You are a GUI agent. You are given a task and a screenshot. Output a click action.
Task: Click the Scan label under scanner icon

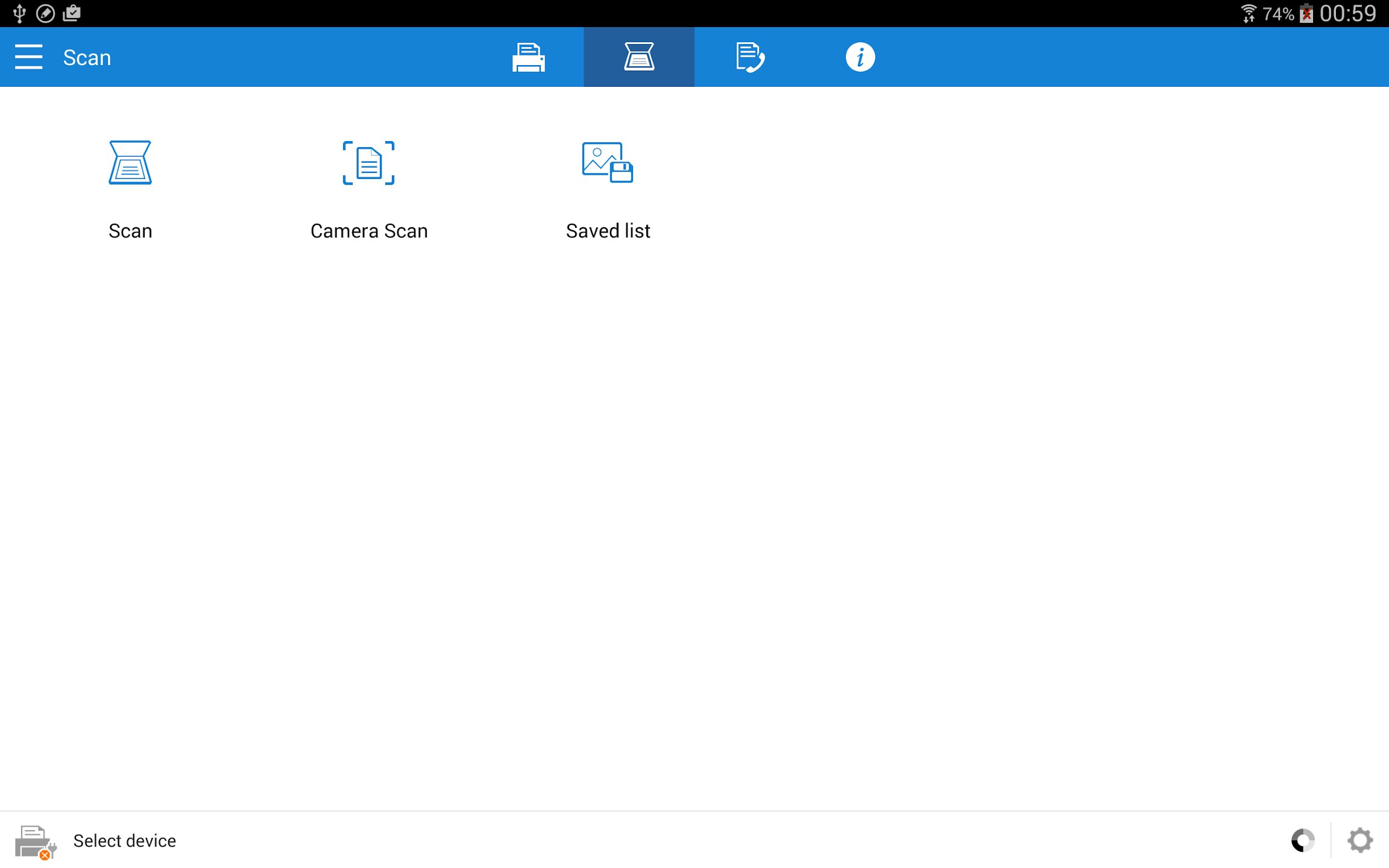click(x=130, y=231)
